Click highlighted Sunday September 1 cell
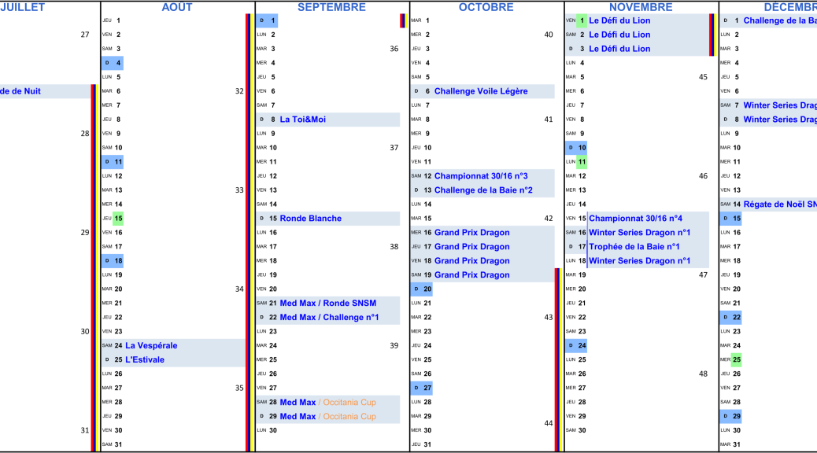 coord(267,20)
